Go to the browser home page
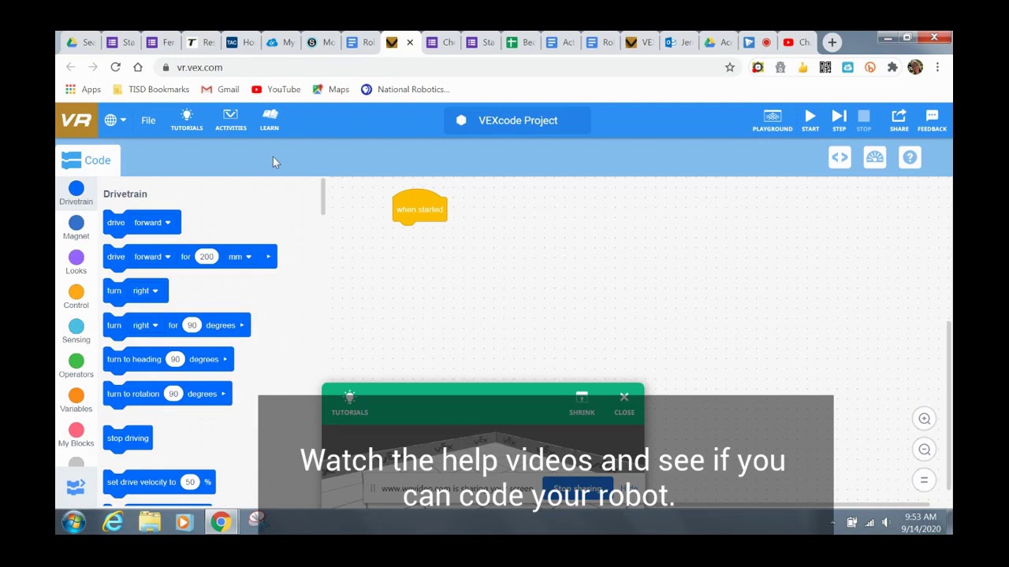1009x567 pixels. click(138, 67)
